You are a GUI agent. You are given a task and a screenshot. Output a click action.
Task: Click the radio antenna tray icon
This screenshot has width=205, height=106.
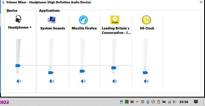click(148, 102)
